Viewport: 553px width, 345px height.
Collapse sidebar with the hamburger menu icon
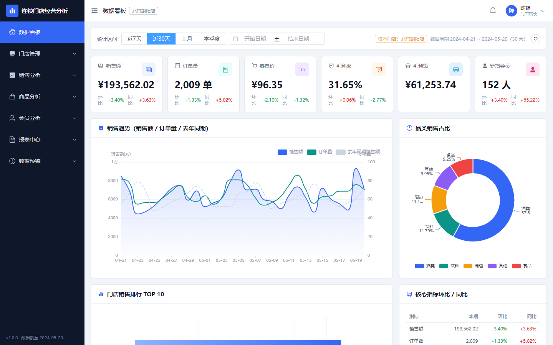tap(94, 11)
